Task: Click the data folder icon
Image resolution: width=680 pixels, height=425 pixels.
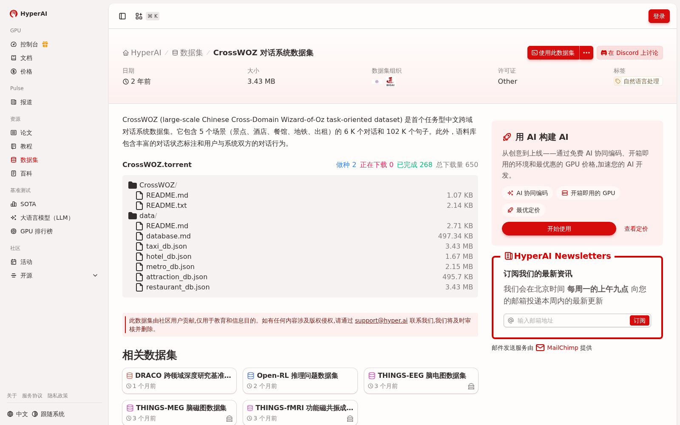Action: [133, 215]
